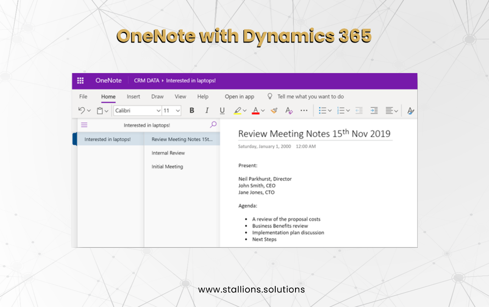489x307 pixels.
Task: Click the line John Smith, CEO
Action: 257,185
